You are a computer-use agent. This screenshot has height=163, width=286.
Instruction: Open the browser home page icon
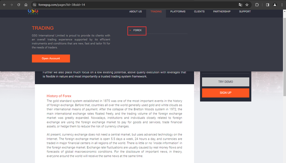point(26,5)
